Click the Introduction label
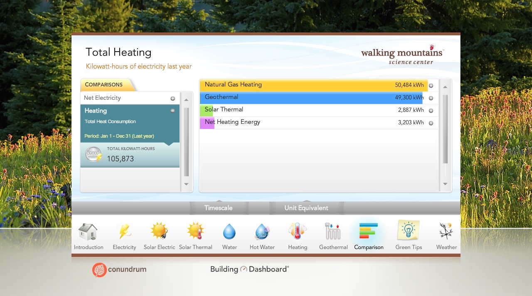This screenshot has width=532, height=296. 89,247
